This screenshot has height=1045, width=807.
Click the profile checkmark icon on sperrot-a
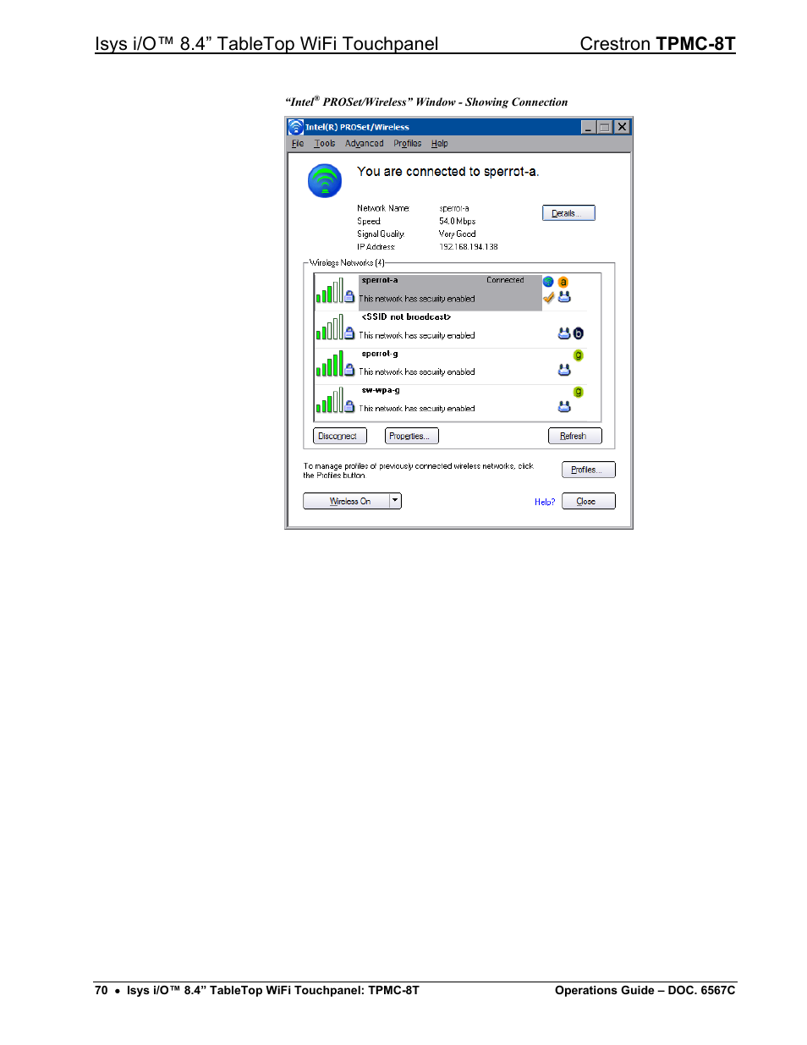(x=548, y=297)
